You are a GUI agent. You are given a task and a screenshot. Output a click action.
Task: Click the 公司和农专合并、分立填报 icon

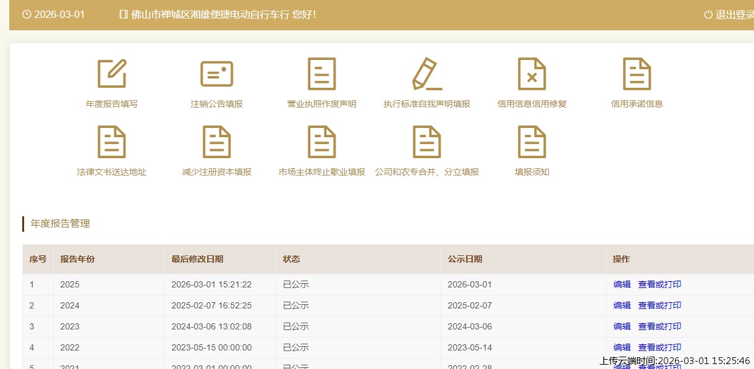point(427,142)
